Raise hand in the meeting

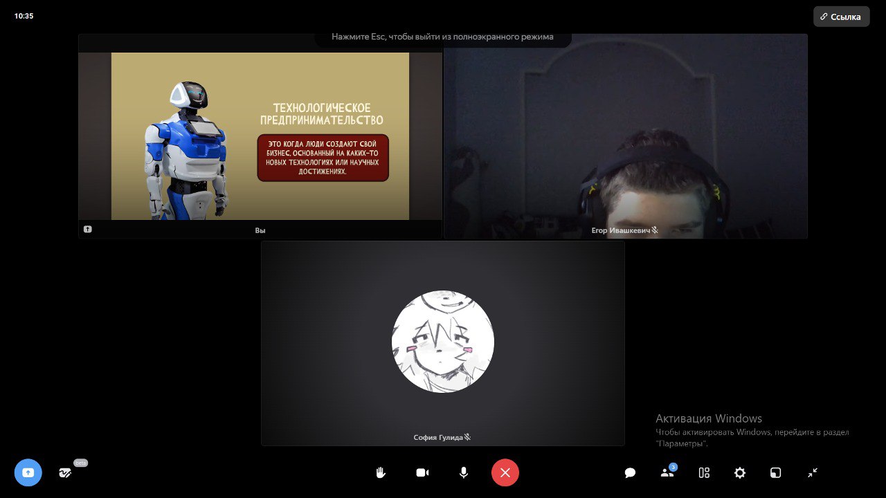[381, 472]
